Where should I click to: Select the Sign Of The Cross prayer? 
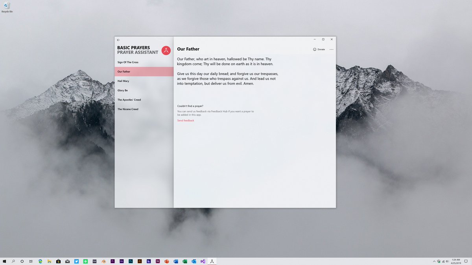click(144, 62)
